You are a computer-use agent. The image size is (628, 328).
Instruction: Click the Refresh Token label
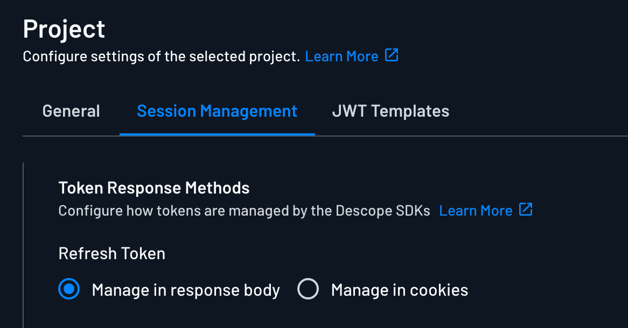(x=111, y=253)
